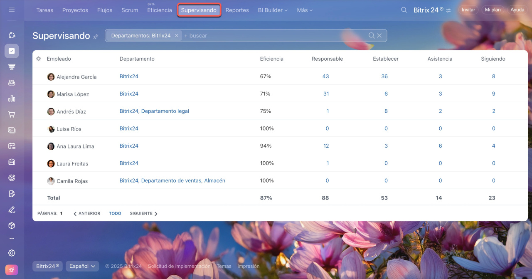
Task: Expand the BI Builder dropdown
Action: pyautogui.click(x=273, y=10)
